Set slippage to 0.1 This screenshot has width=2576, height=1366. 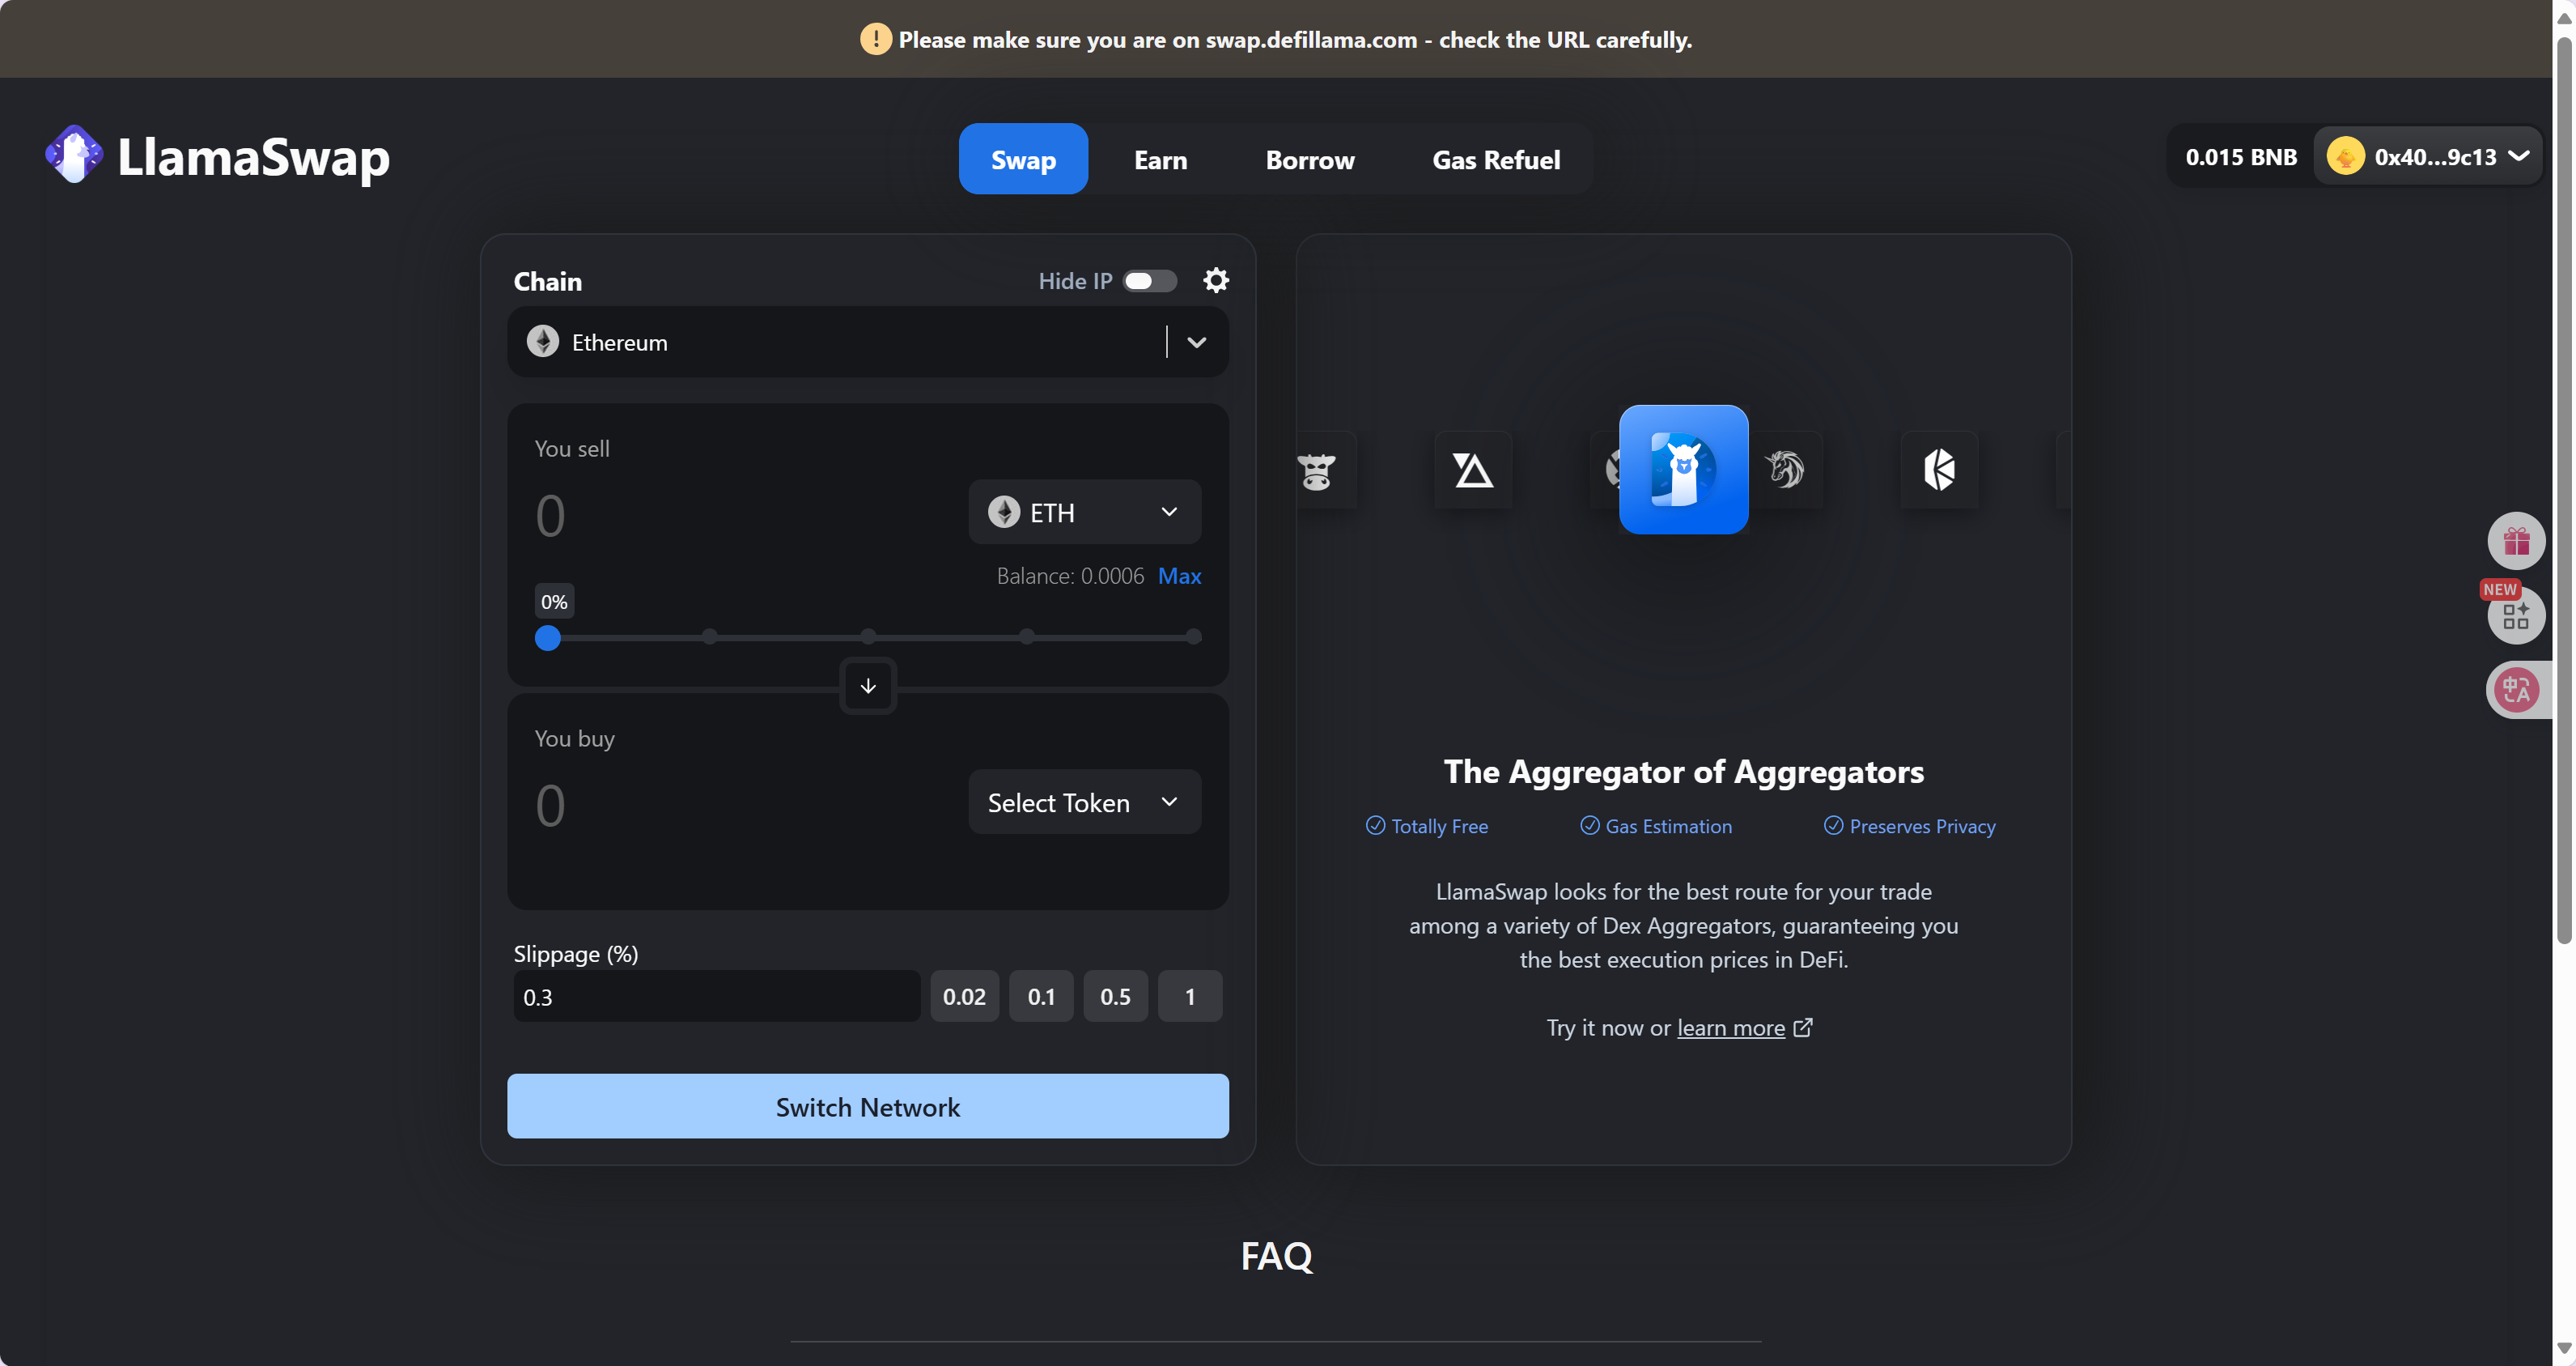pyautogui.click(x=1041, y=997)
